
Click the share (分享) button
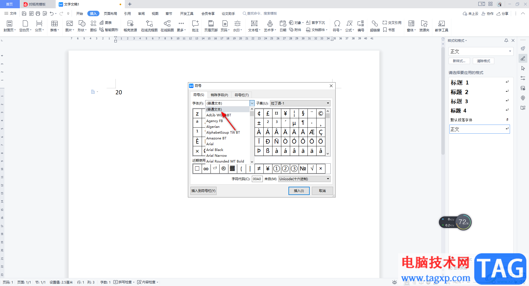tap(503, 13)
